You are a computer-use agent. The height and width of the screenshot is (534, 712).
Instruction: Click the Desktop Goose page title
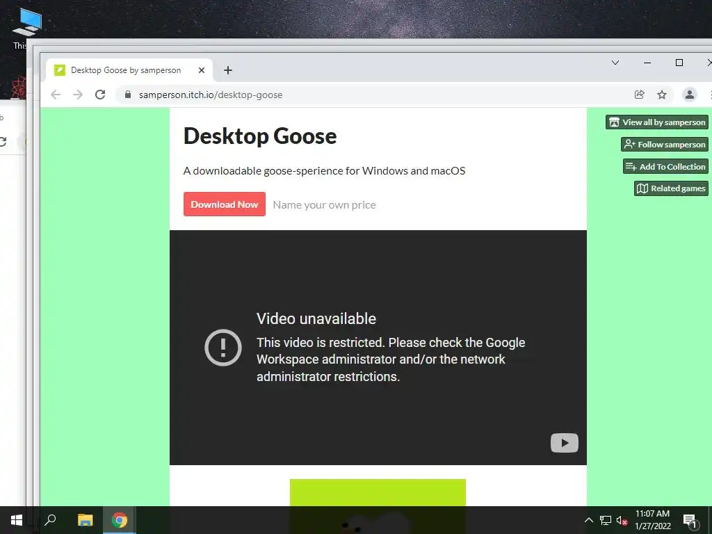tap(260, 136)
